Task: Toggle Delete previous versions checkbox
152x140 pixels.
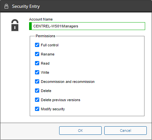Action: (x=37, y=100)
